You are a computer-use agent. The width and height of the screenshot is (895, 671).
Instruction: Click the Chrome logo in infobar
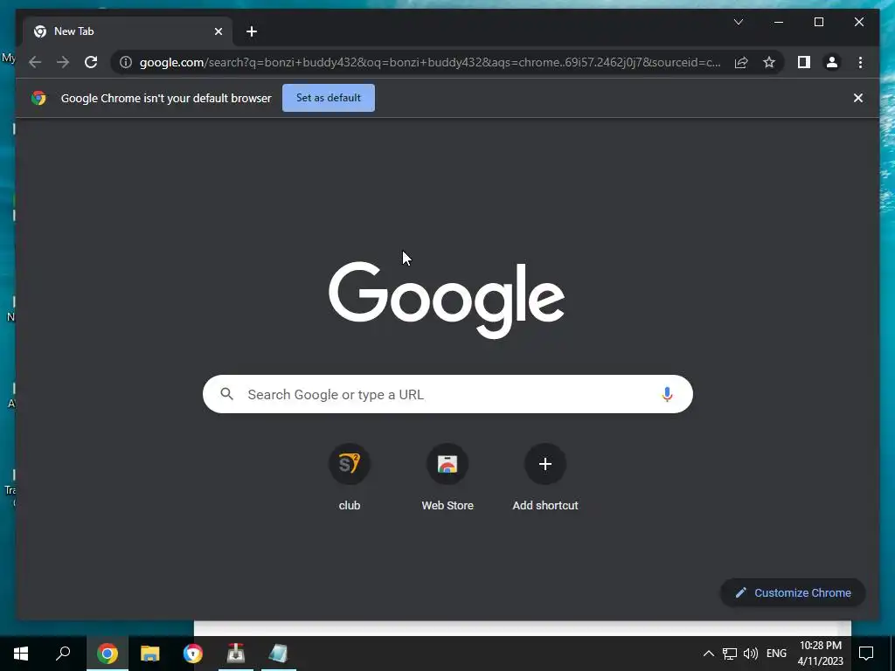point(38,98)
